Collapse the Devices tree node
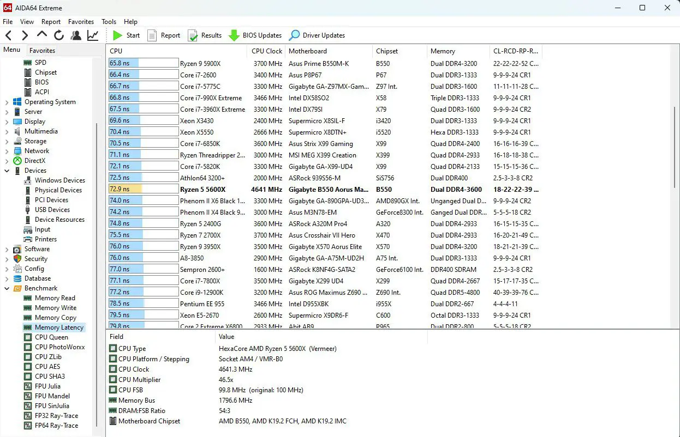 click(x=7, y=171)
